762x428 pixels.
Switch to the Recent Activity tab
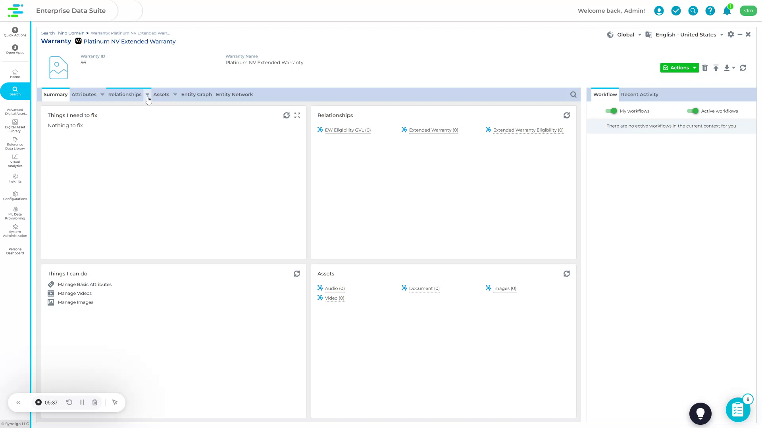coord(639,94)
